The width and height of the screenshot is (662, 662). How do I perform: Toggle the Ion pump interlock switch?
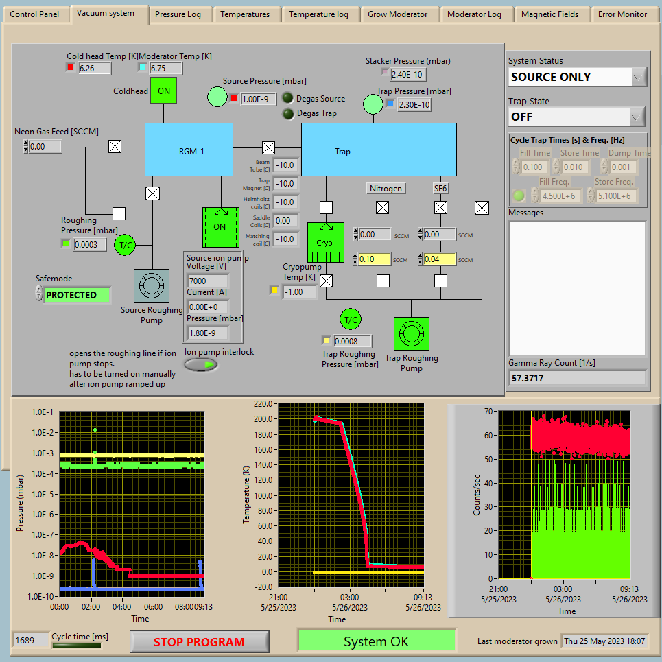(201, 365)
